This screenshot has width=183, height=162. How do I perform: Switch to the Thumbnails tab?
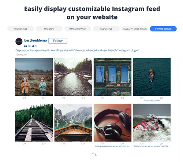(21, 29)
